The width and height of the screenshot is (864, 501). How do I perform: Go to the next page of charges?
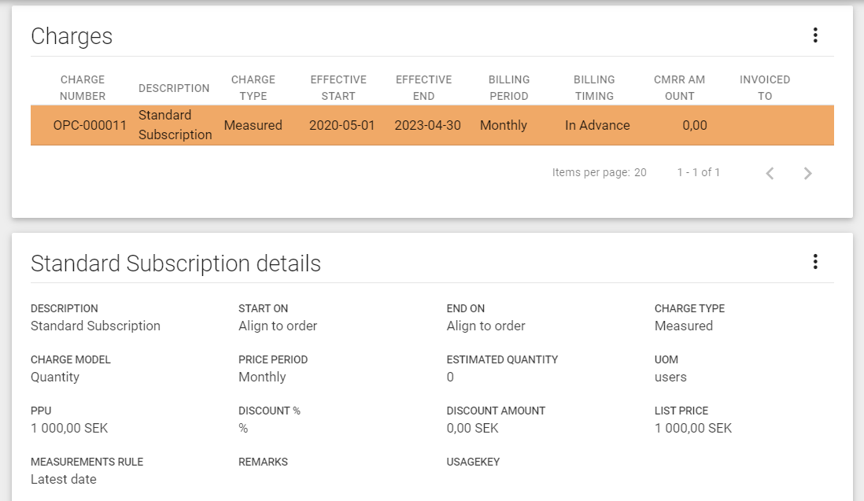[x=807, y=173]
